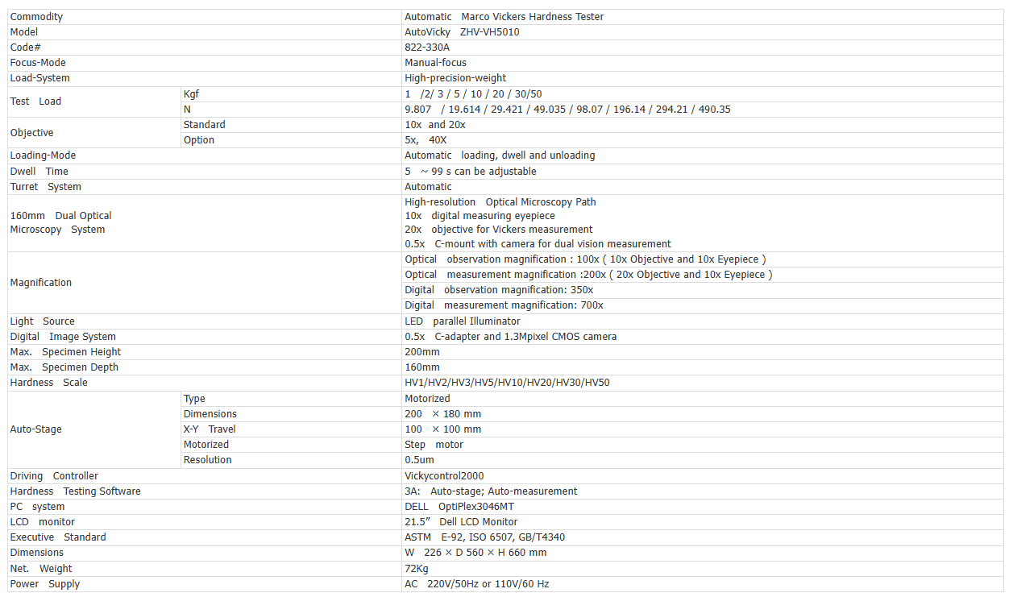Click the 'Automatic Marco Vickers Hardness Tester' cell

tap(504, 17)
